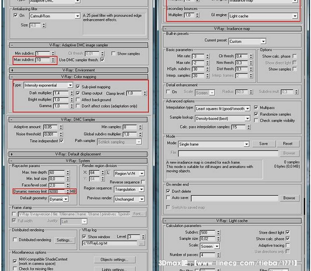Click the HSph. subdivs spinner
311x271 pixels.
[207, 69]
